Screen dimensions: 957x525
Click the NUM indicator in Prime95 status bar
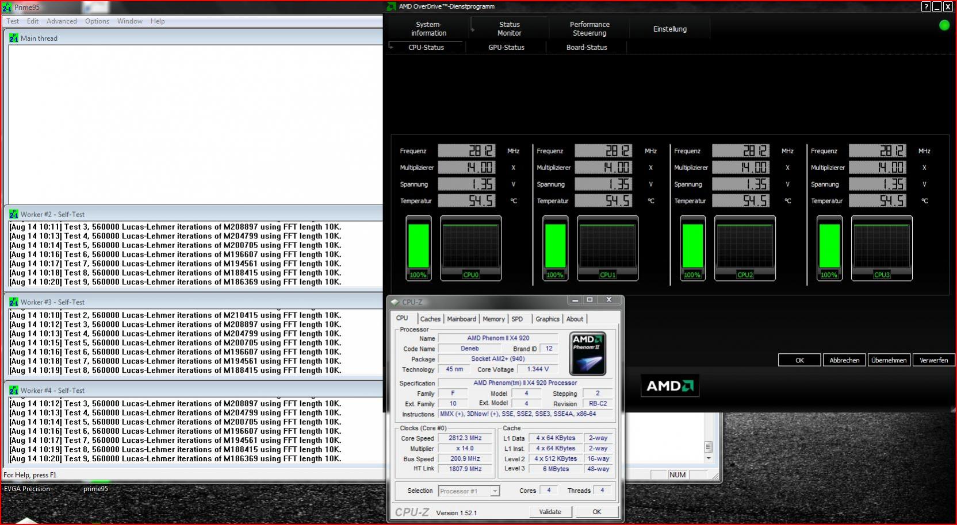677,475
